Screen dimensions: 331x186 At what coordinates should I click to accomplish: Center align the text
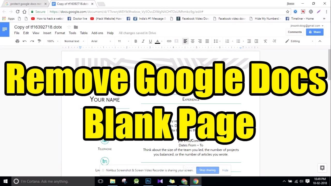[193, 41]
